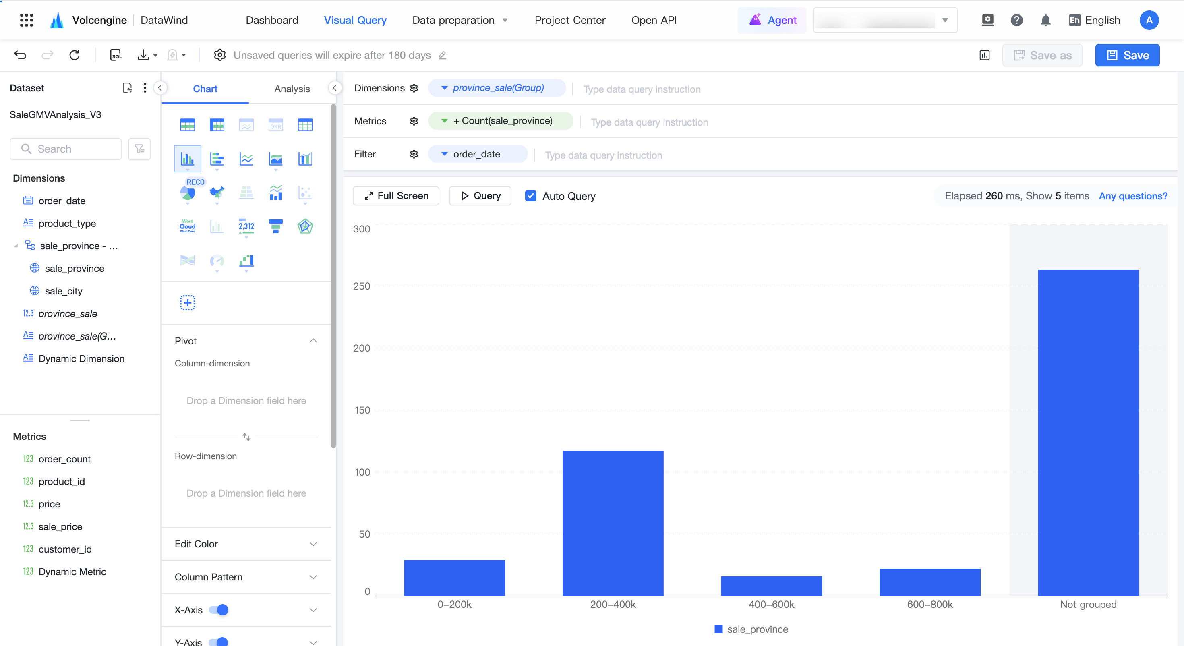Click the SQL view icon in toolbar
1184x646 pixels.
coord(116,55)
